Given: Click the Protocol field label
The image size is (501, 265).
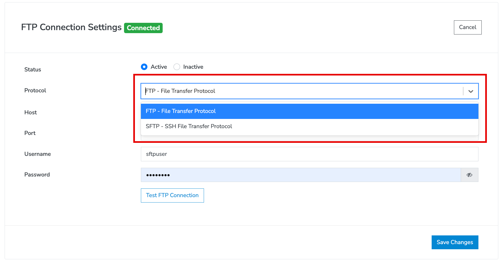Looking at the screenshot, I should tap(35, 90).
